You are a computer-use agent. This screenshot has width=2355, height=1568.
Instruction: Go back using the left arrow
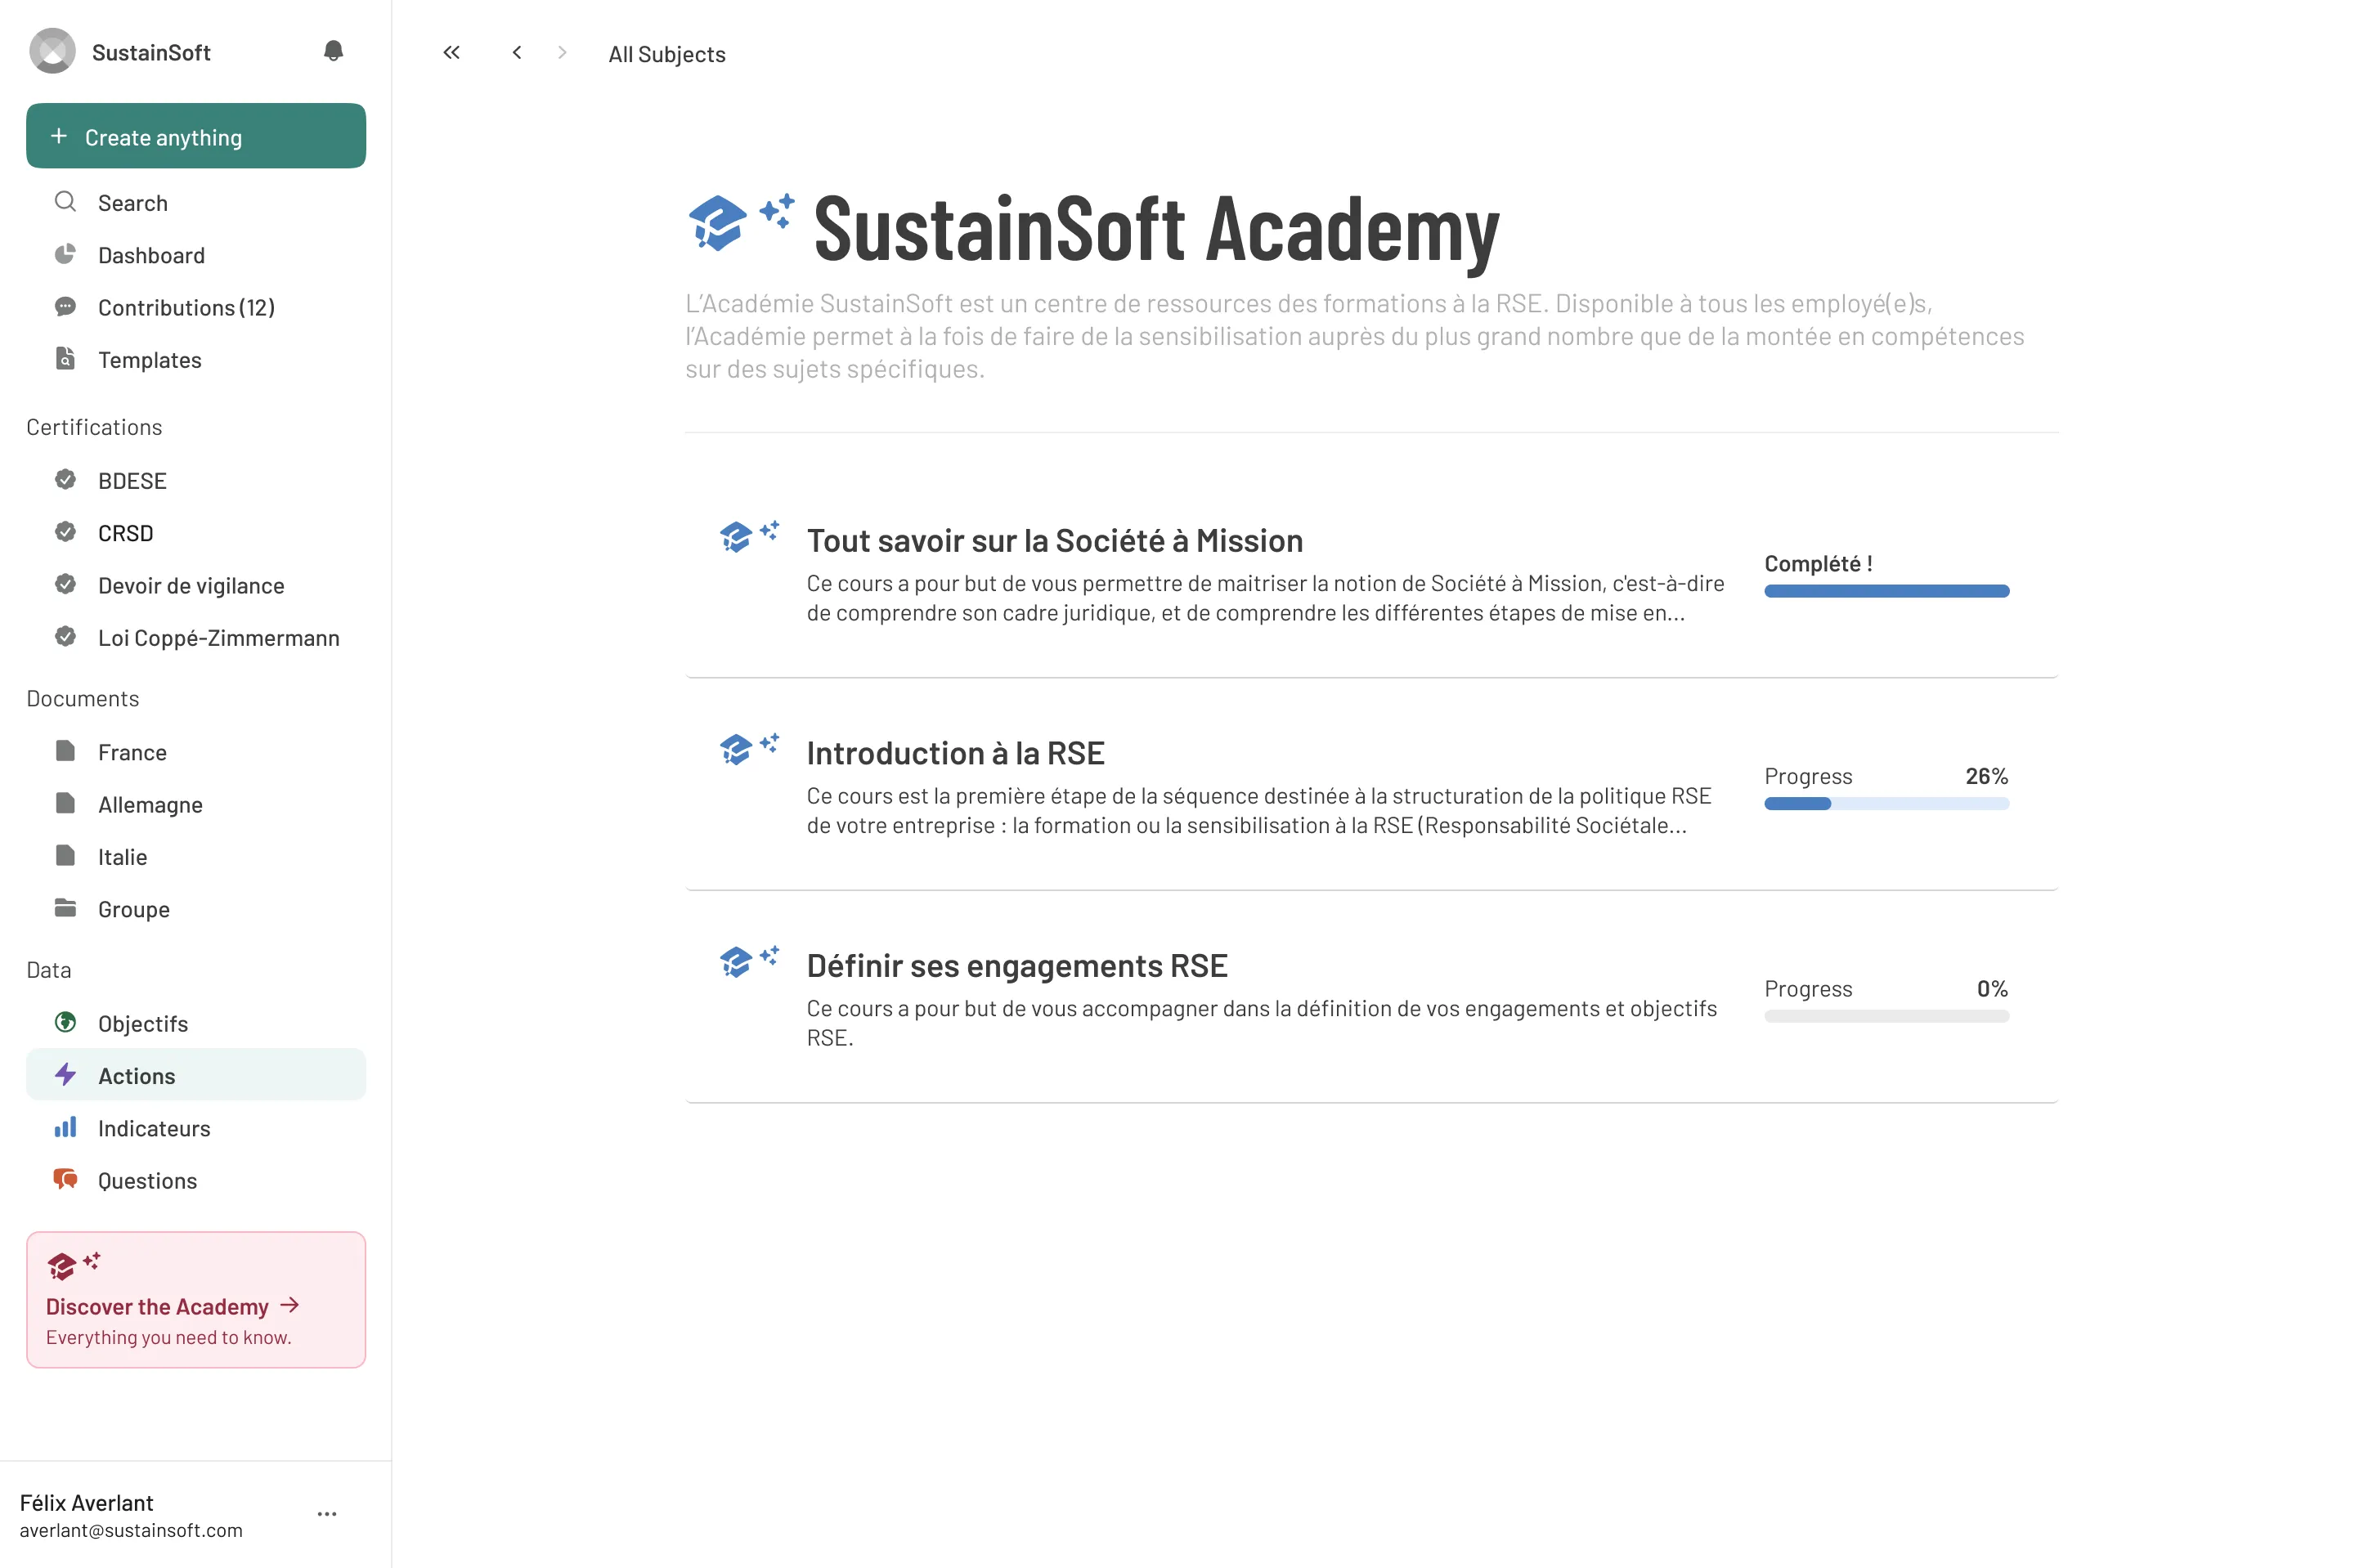pyautogui.click(x=516, y=53)
